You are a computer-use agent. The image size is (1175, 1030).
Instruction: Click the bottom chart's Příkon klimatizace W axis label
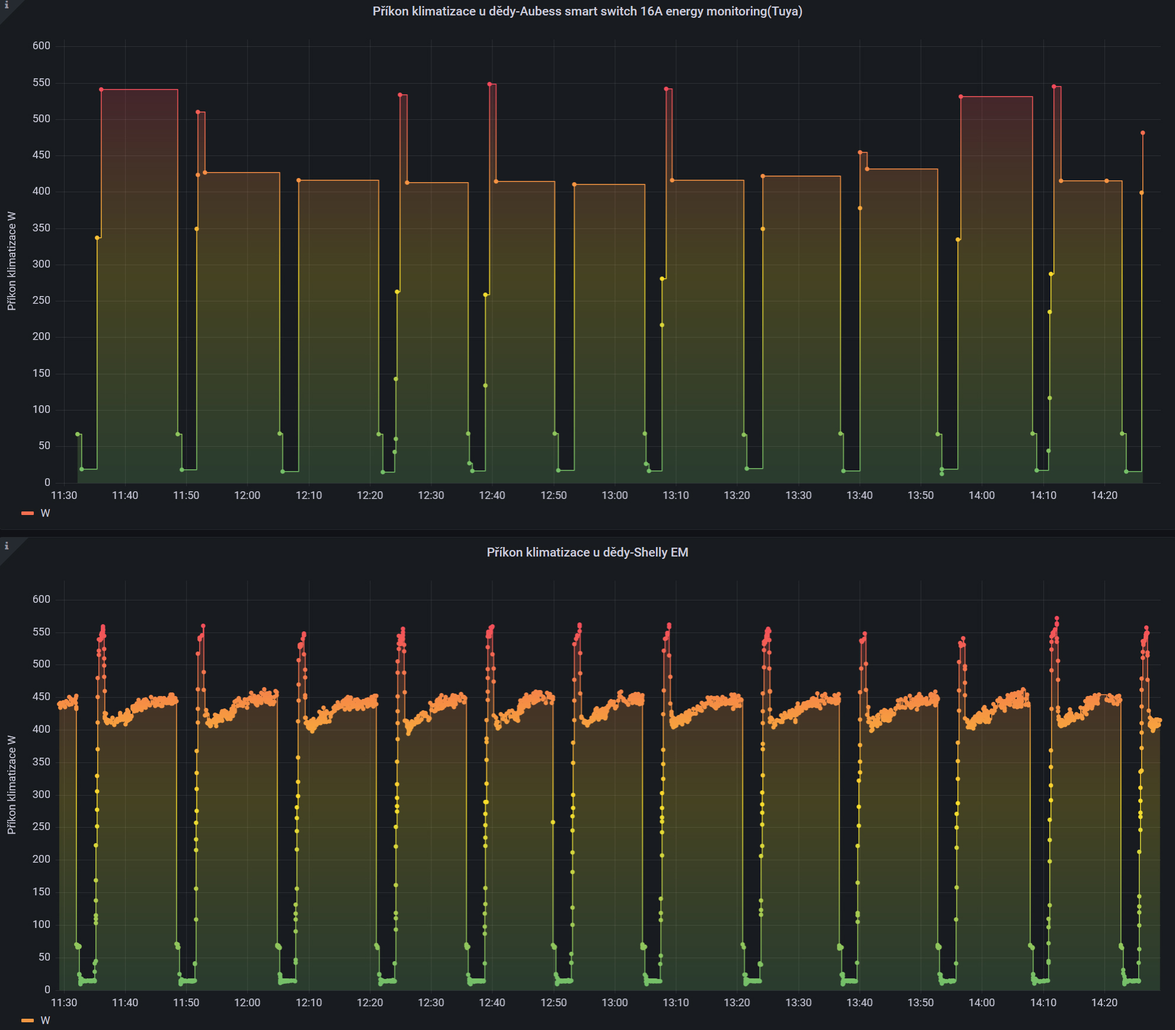click(x=11, y=784)
